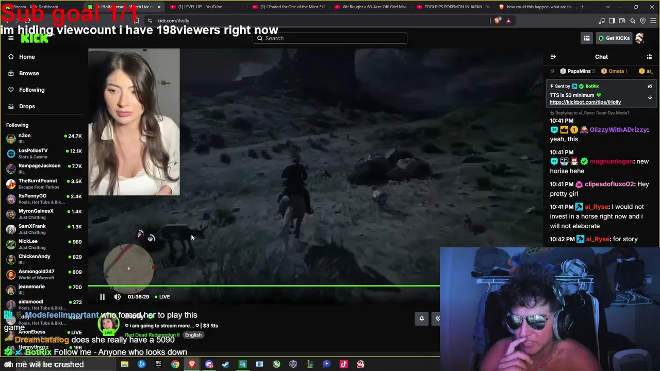The height and width of the screenshot is (371, 660).
Task: Click the green stream progress bar
Action: [264, 285]
